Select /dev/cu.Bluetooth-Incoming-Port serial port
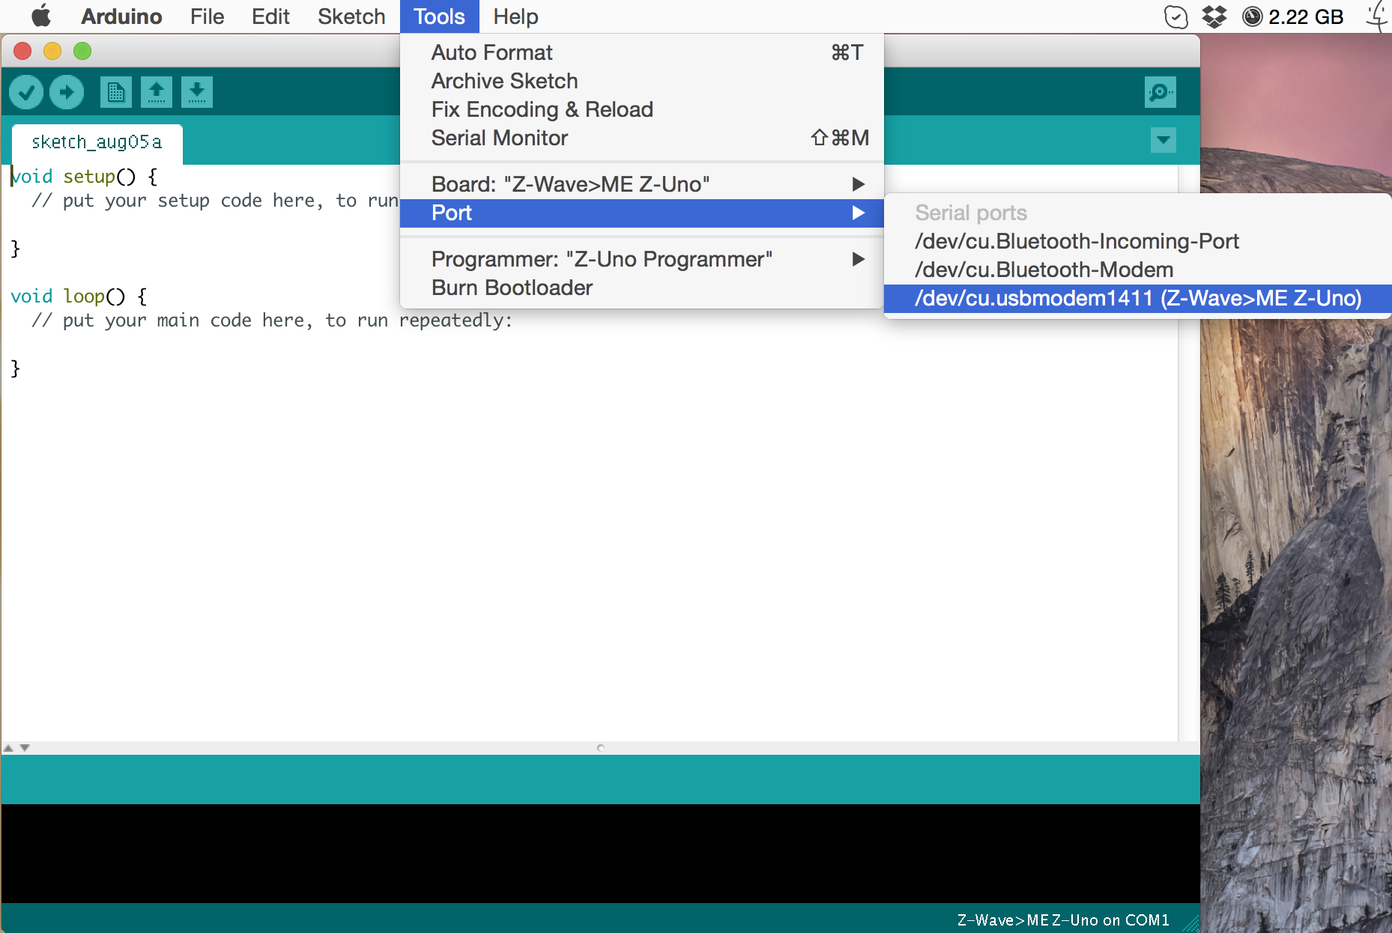The height and width of the screenshot is (933, 1392). tap(1137, 241)
